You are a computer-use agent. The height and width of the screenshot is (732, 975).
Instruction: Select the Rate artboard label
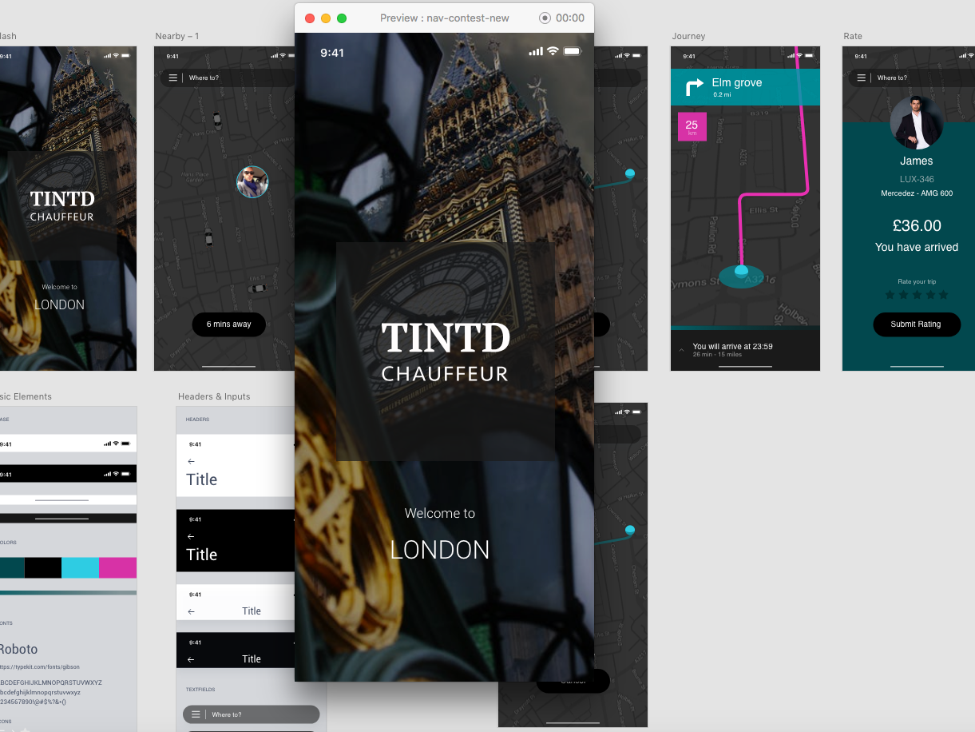pos(853,36)
